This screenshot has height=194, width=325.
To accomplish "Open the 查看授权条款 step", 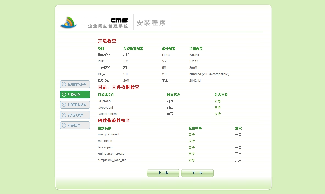I will pyautogui.click(x=75, y=84).
